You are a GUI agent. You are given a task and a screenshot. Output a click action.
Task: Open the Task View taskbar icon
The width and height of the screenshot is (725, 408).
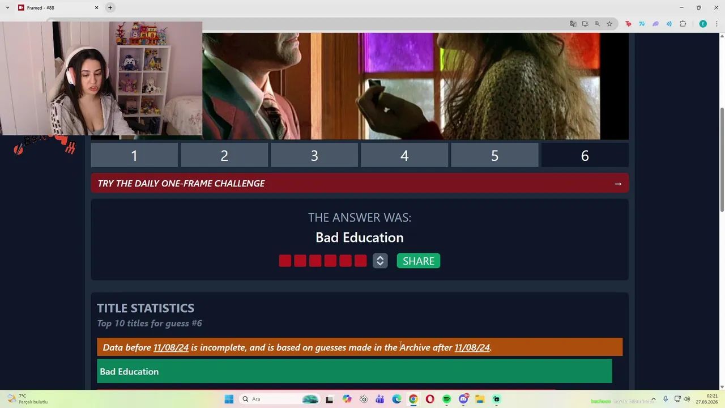coord(329,399)
